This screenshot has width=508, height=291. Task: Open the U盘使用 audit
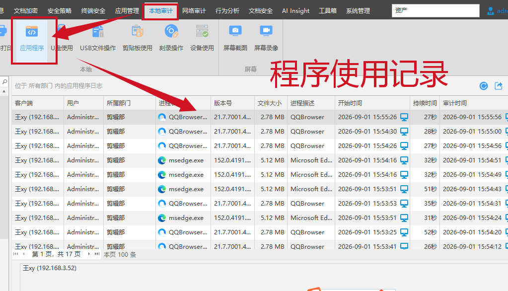point(62,39)
